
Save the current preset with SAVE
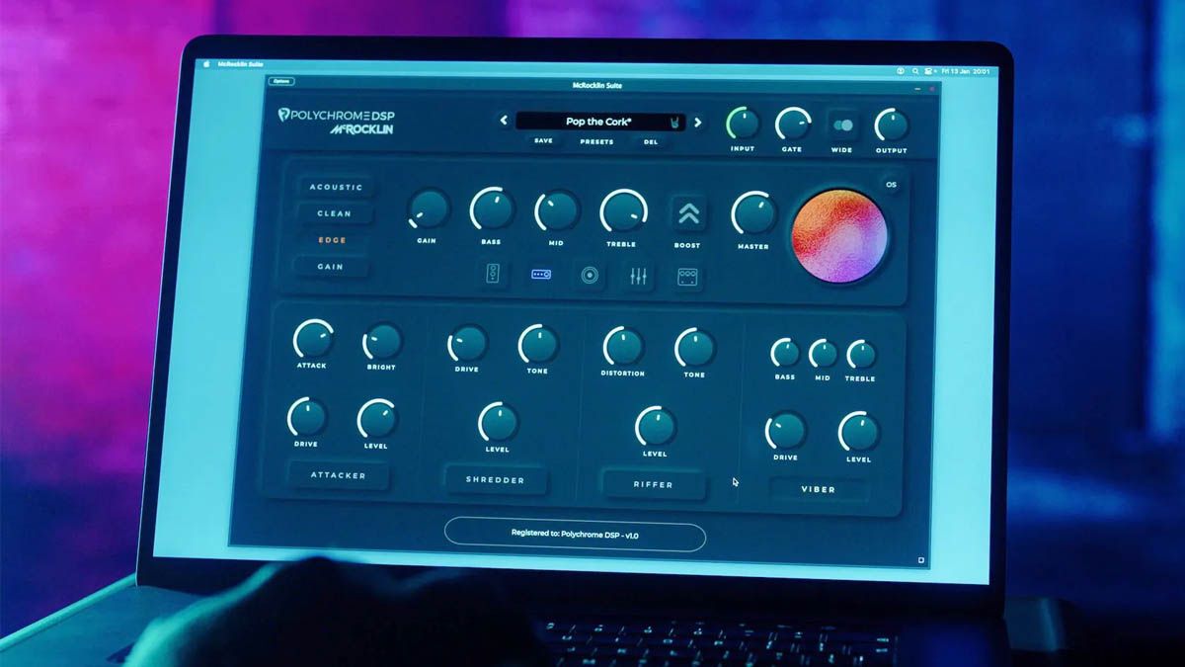coord(542,140)
